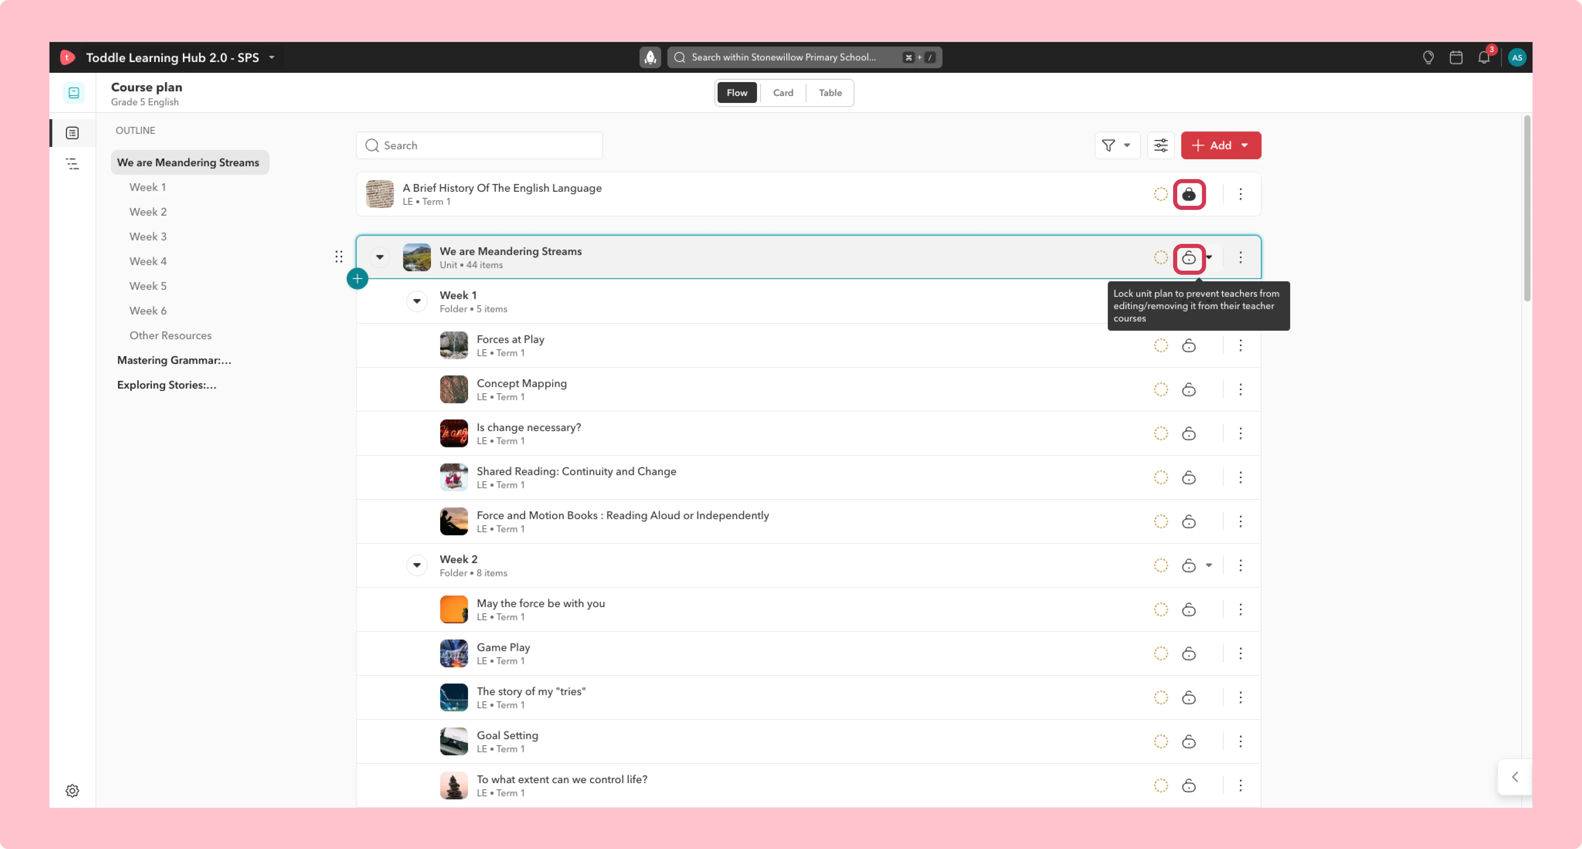Open lock options arrow for Week 2 folder

pos(1209,565)
